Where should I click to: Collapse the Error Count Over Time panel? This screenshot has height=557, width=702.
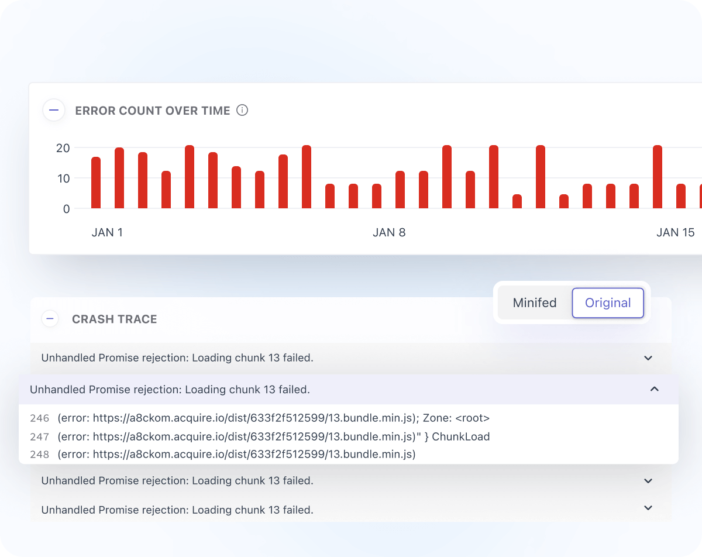point(54,110)
